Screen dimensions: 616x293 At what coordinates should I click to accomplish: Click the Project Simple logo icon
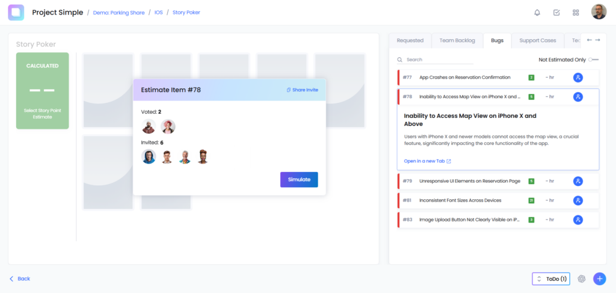pos(16,13)
